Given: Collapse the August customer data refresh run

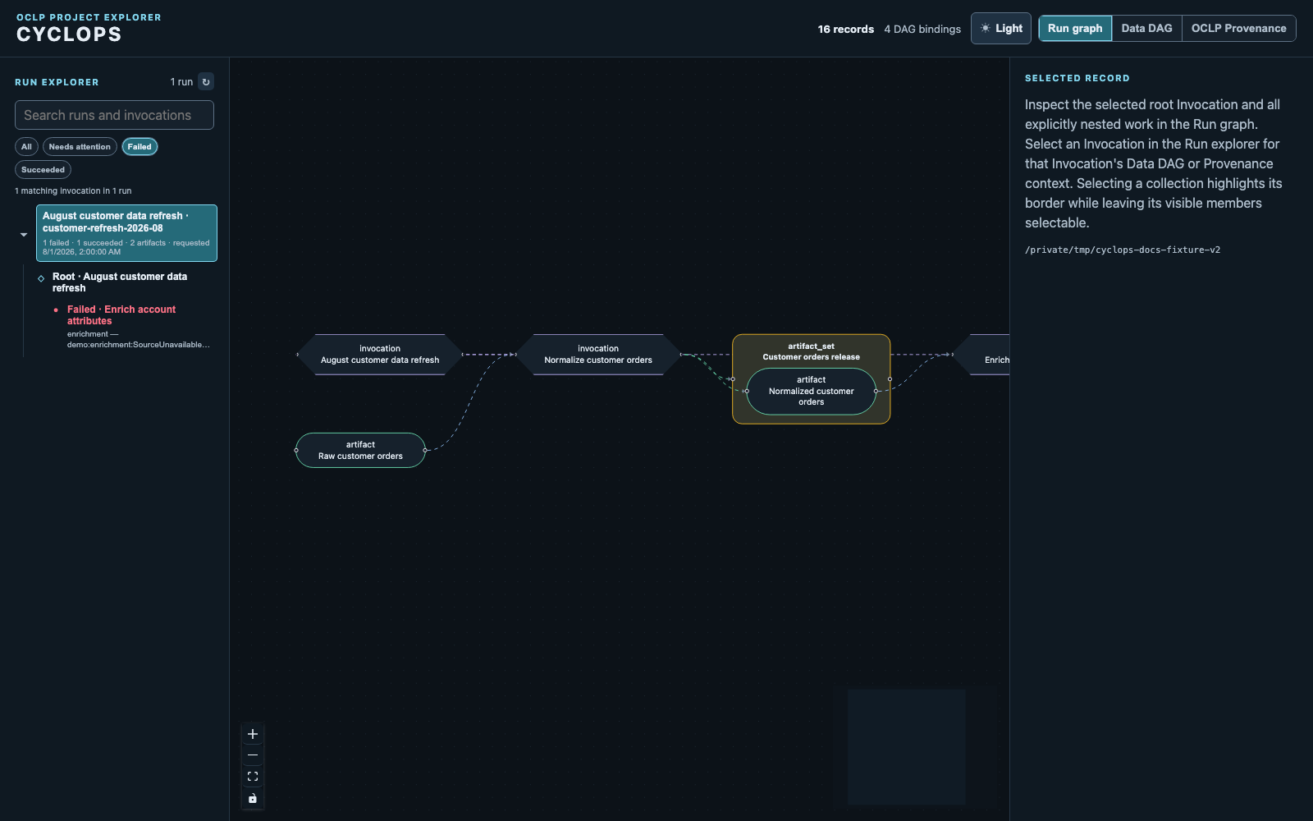Looking at the screenshot, I should pos(24,235).
